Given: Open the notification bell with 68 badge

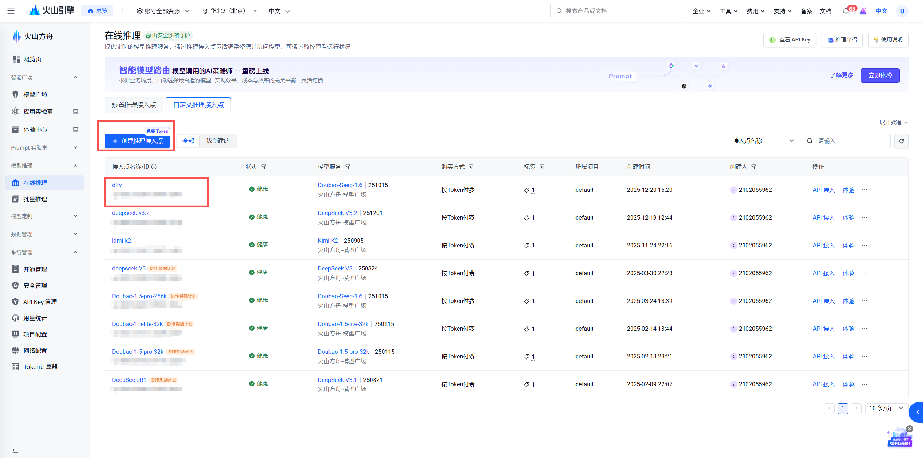Looking at the screenshot, I should point(846,11).
